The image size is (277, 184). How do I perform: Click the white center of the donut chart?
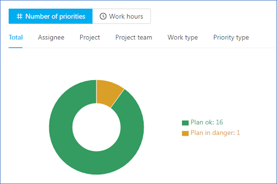tap(97, 127)
